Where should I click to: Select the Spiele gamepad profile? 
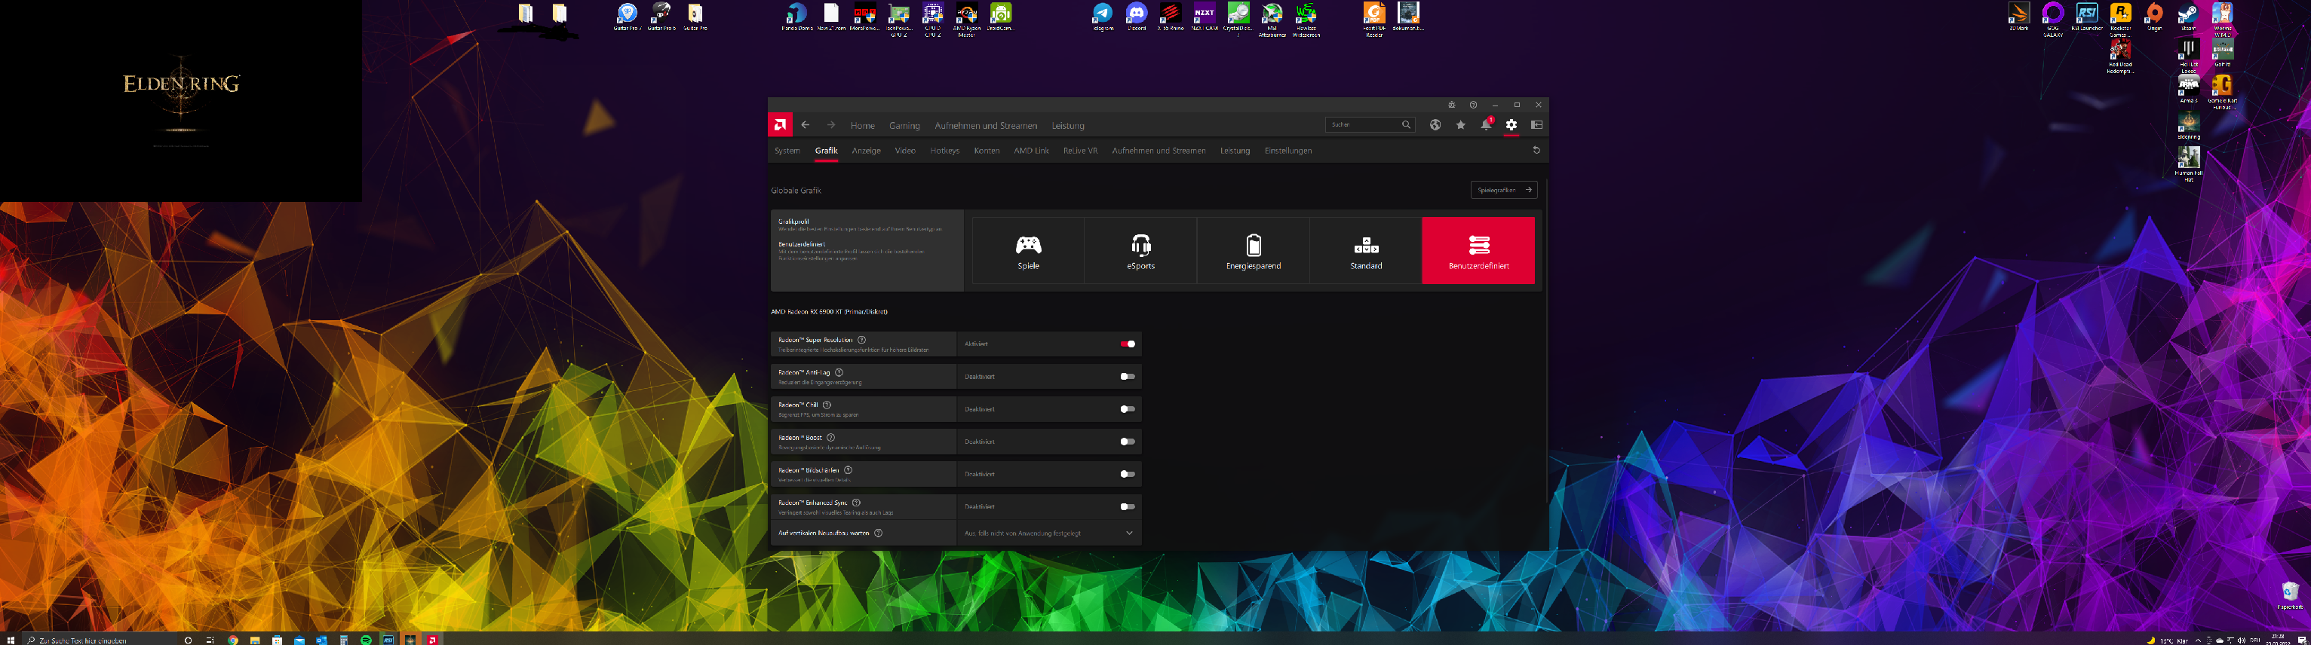[1028, 251]
